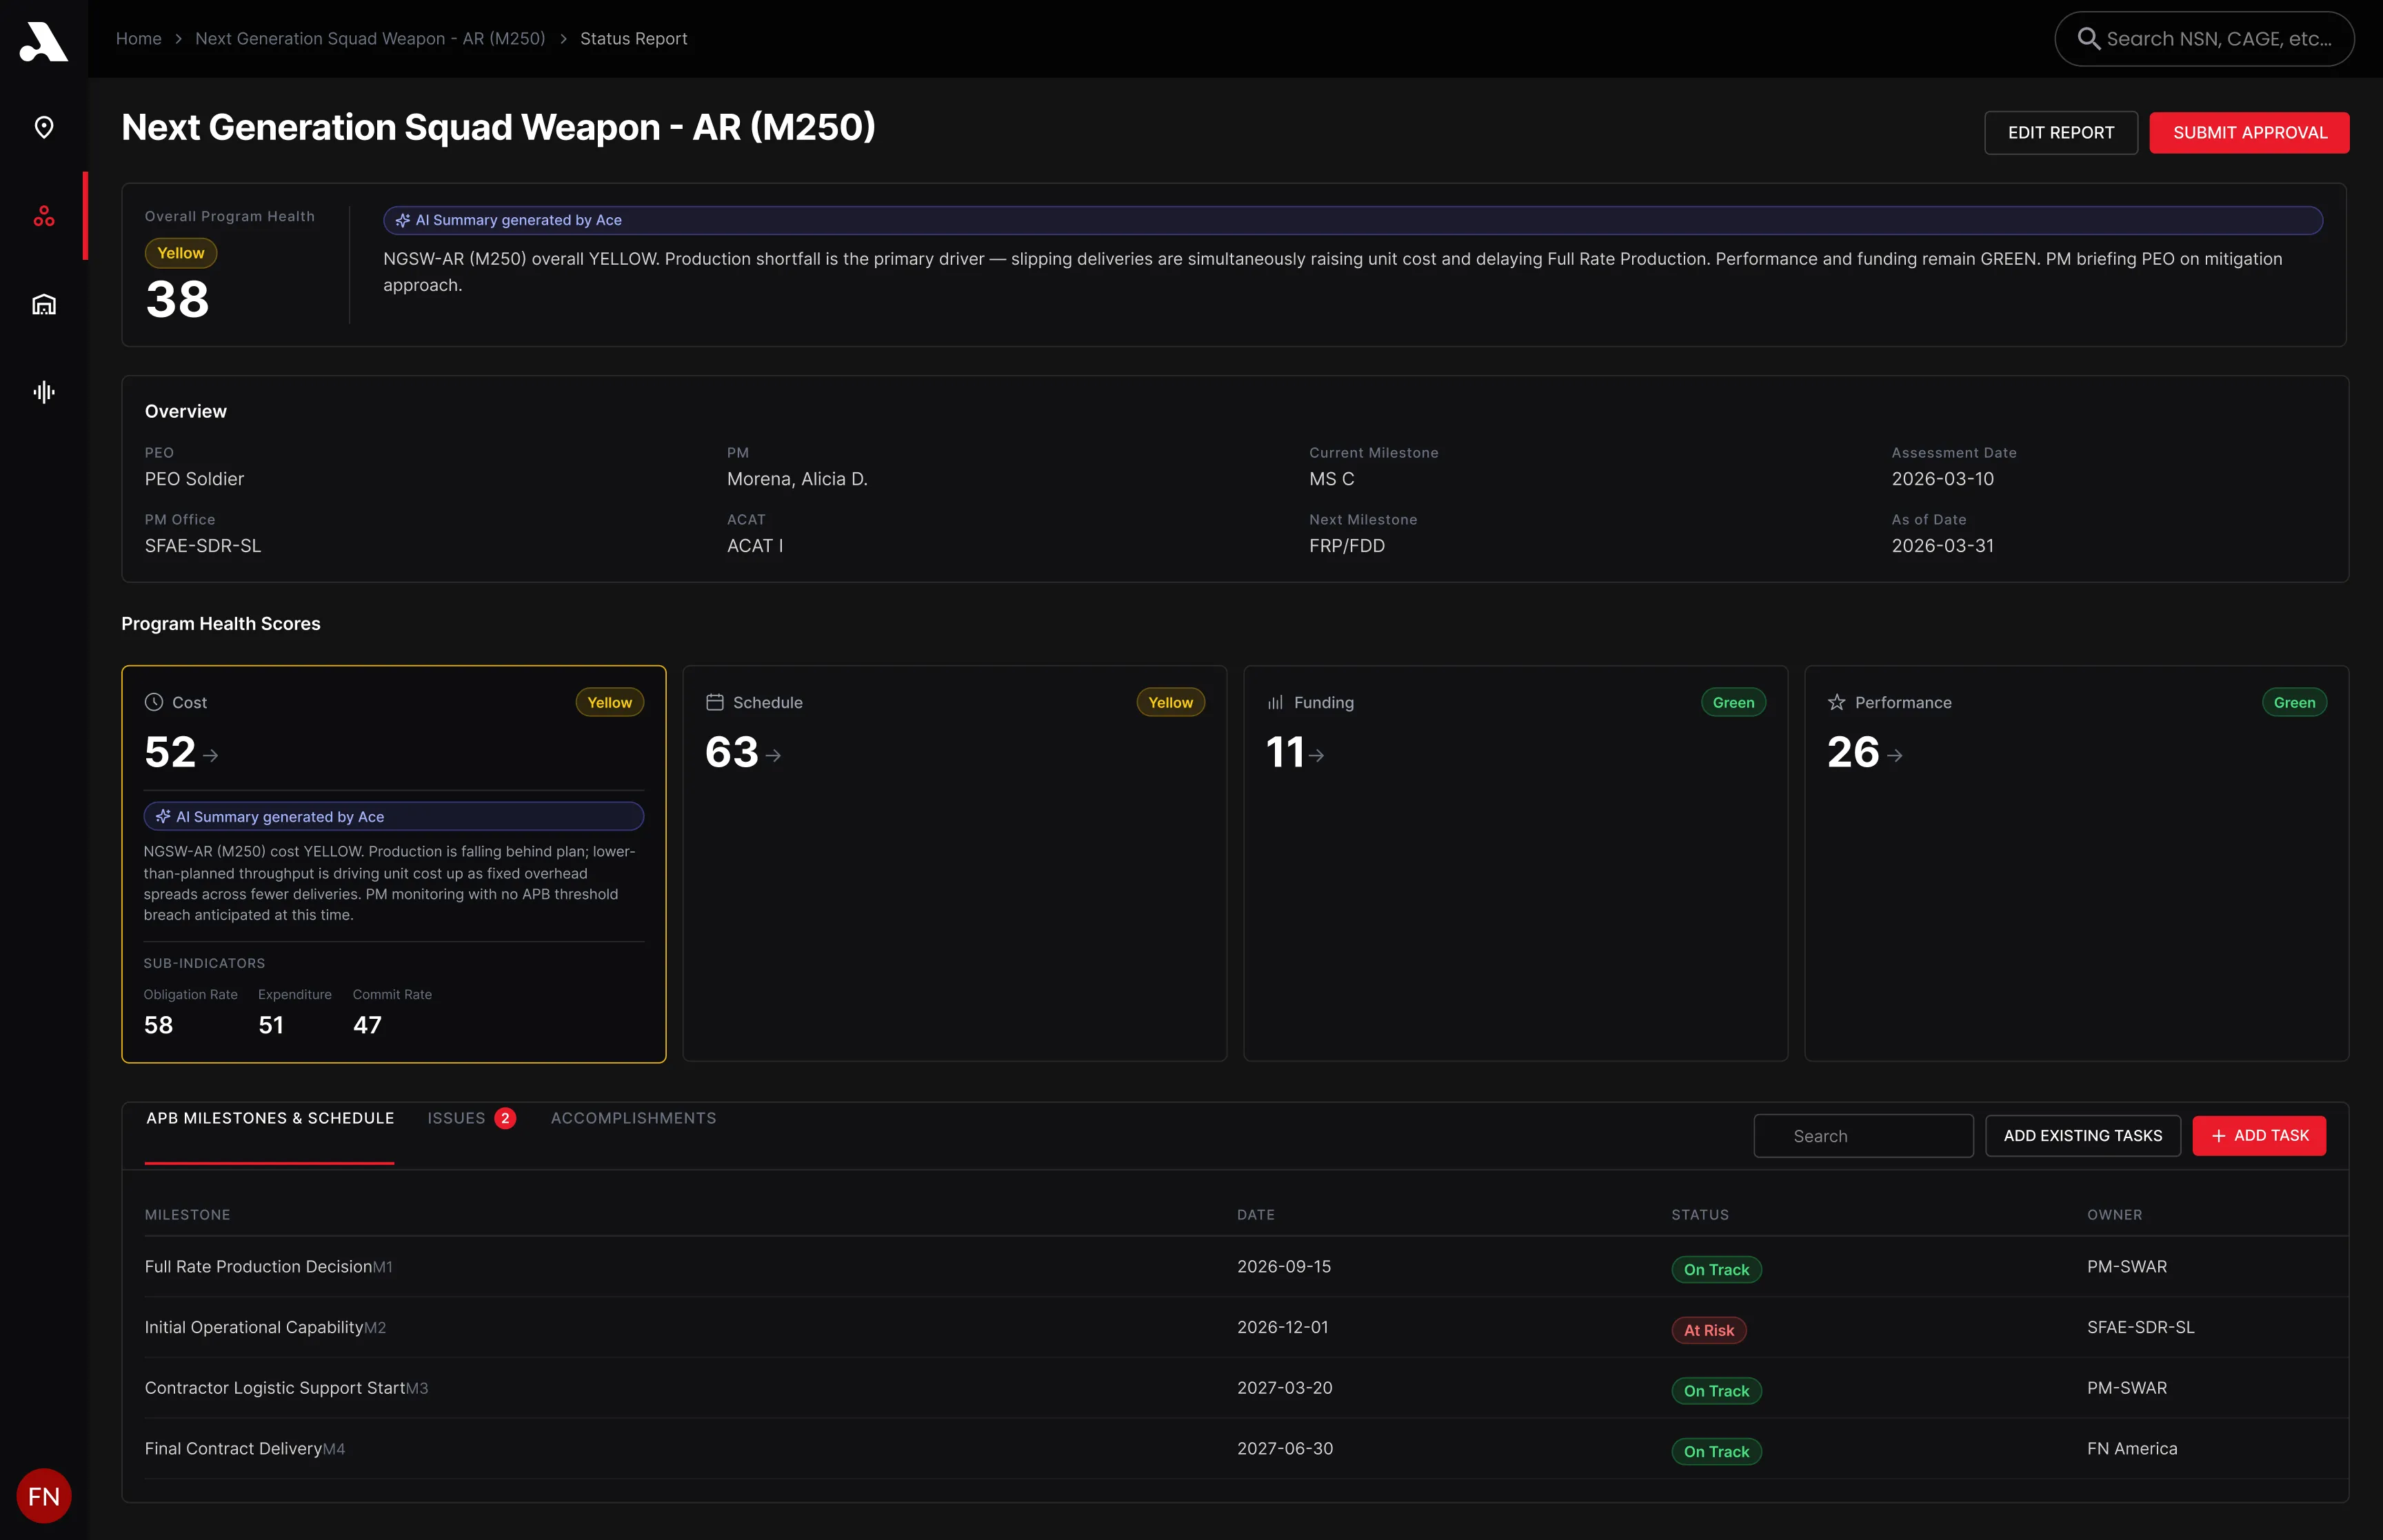Click the Expenditure value 51
Image resolution: width=2383 pixels, height=1540 pixels.
(271, 1025)
